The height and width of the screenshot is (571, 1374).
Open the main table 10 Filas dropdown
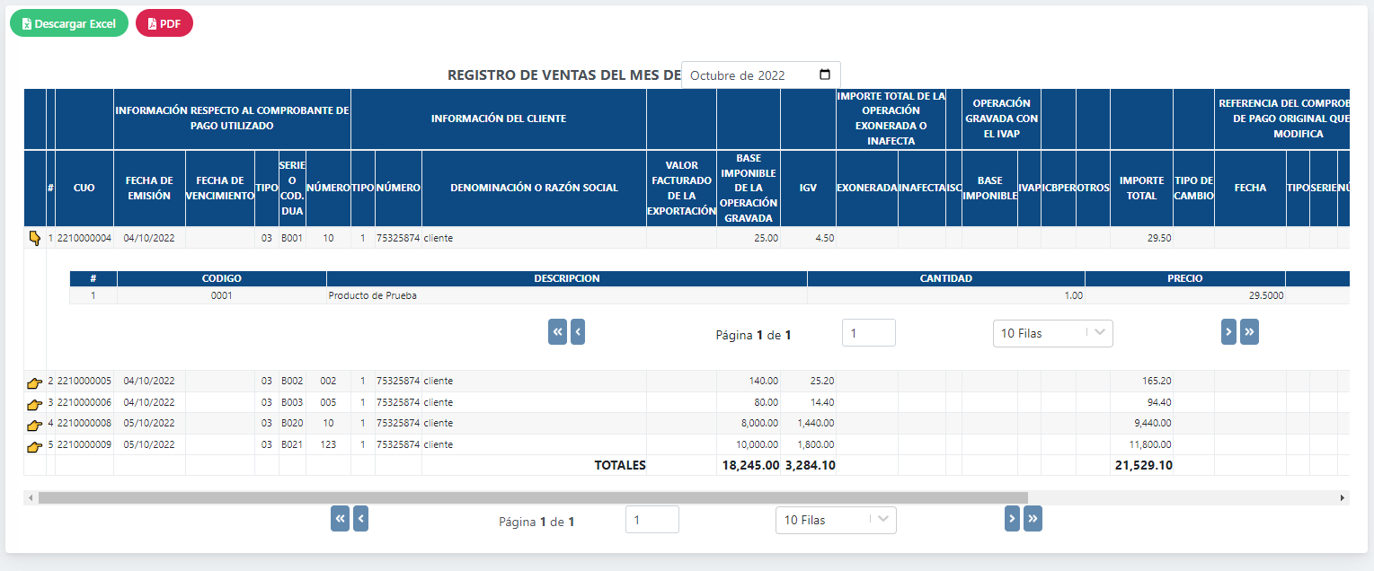(835, 520)
